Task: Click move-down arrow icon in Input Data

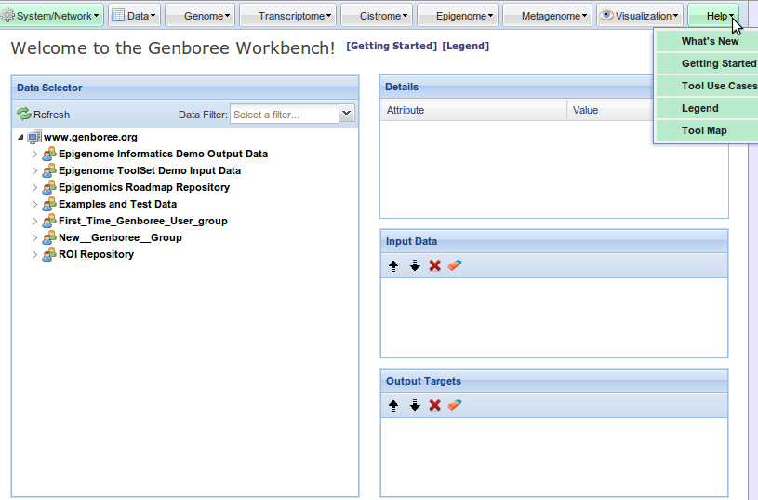Action: click(x=415, y=266)
